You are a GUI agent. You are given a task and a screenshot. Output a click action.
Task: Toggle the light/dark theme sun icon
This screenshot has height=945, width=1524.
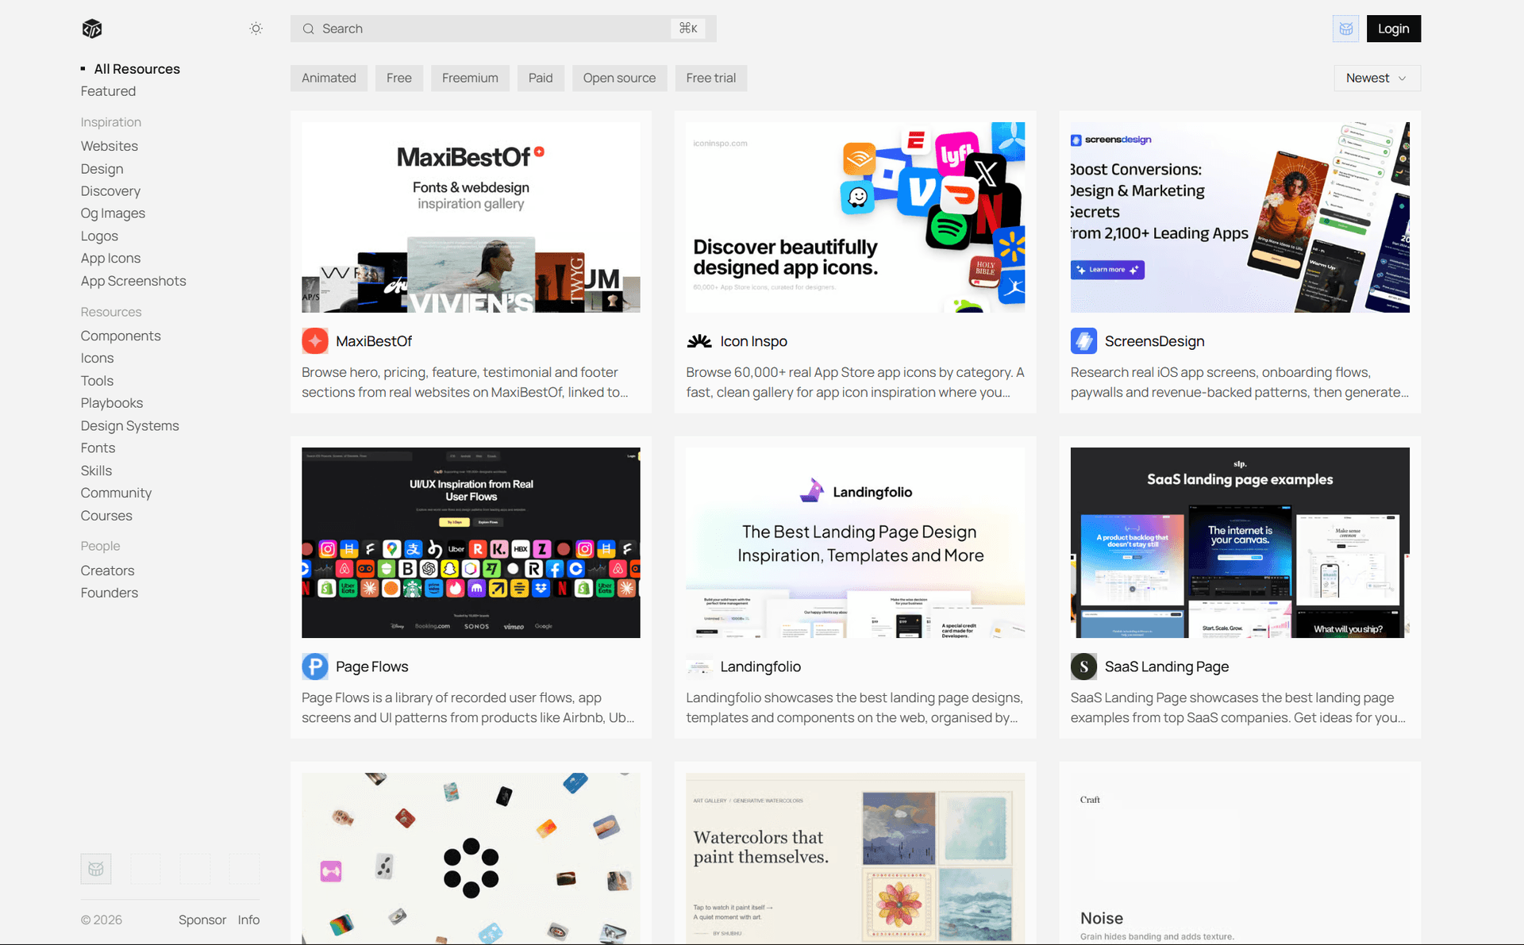point(256,29)
